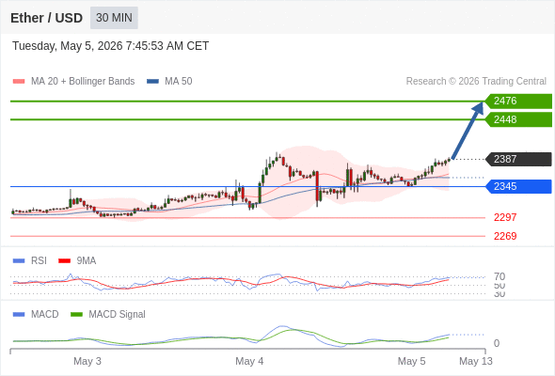The height and width of the screenshot is (376, 555).
Task: Toggle the 9MA red legend marker
Action: pyautogui.click(x=64, y=261)
